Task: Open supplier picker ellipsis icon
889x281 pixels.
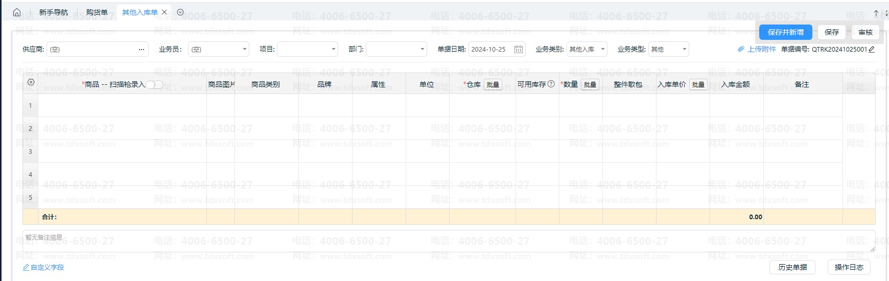Action: click(142, 50)
